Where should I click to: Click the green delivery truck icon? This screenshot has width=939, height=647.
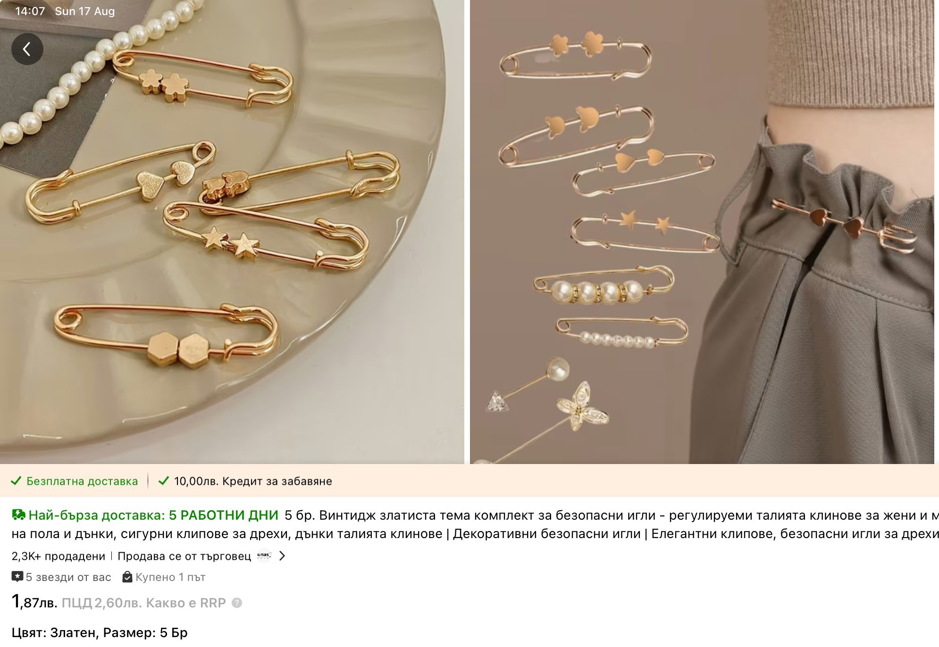[x=18, y=515]
